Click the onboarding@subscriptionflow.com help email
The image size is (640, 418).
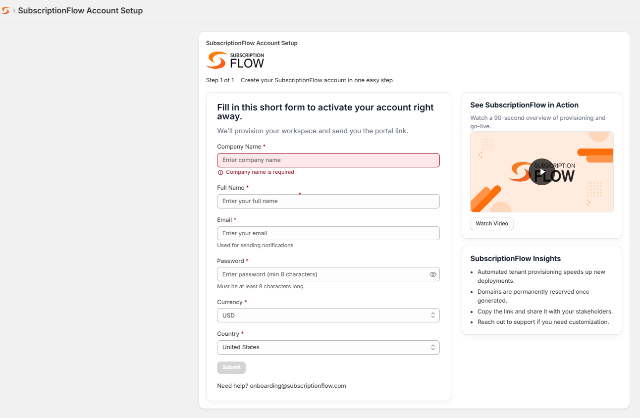(x=298, y=386)
